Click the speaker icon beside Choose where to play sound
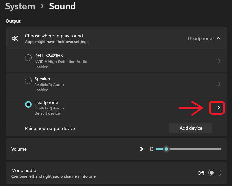 pos(15,38)
